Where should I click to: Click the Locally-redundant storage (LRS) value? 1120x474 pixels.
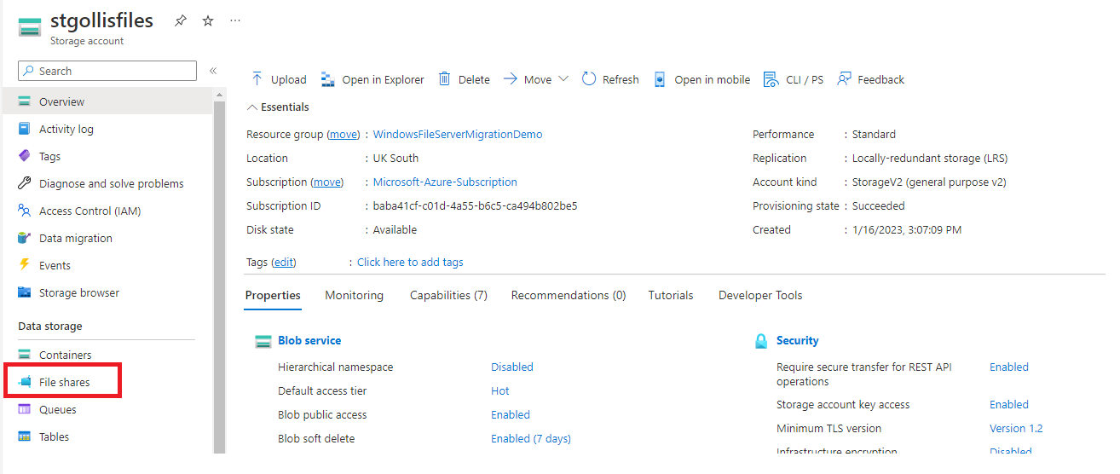pyautogui.click(x=930, y=159)
